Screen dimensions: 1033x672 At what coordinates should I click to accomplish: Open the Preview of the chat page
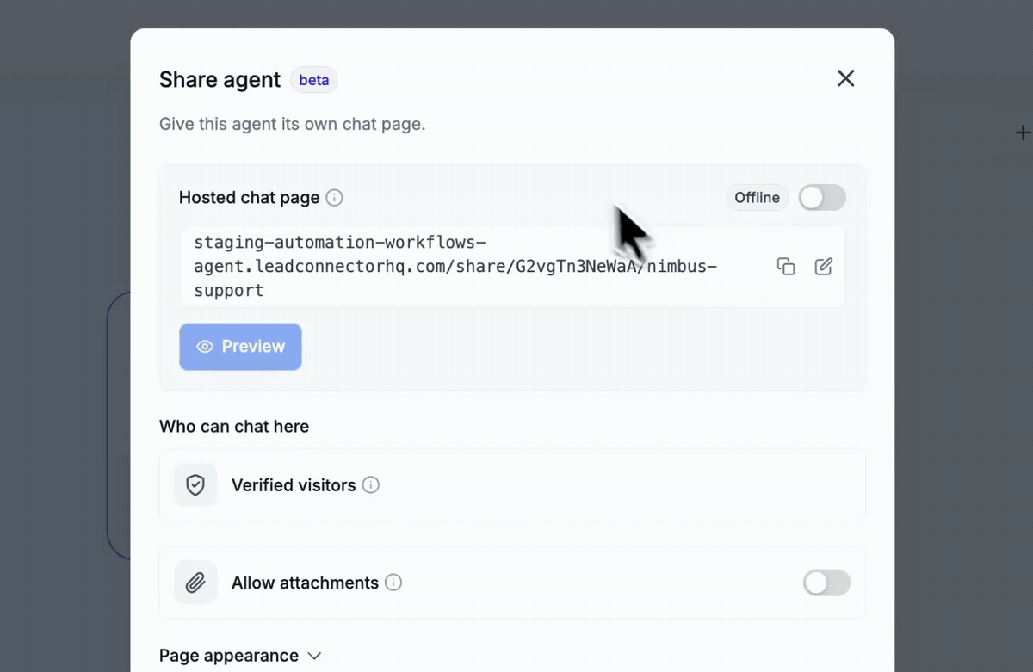pos(240,347)
